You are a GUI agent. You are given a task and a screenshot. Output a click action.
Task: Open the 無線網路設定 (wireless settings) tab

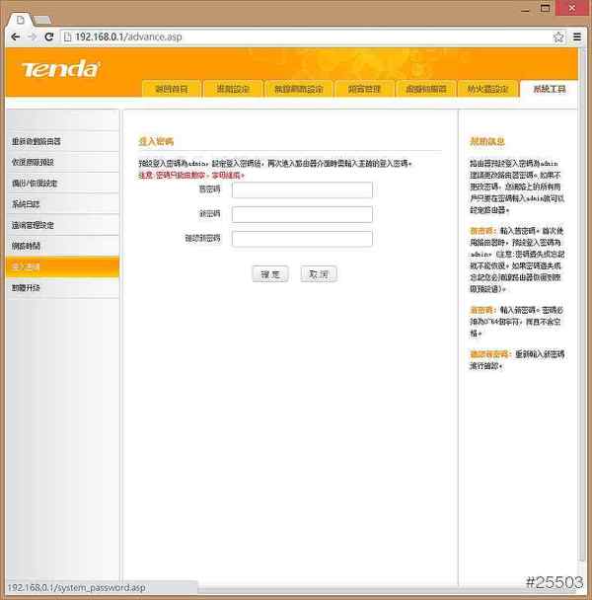point(299,89)
